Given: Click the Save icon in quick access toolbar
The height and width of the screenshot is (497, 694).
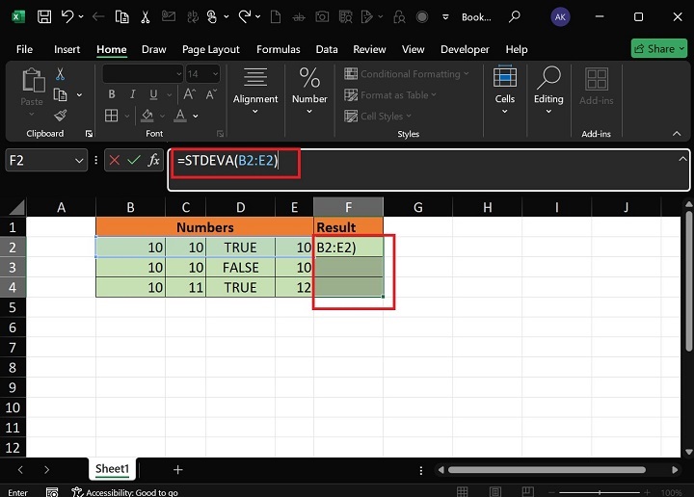Looking at the screenshot, I should click(44, 16).
